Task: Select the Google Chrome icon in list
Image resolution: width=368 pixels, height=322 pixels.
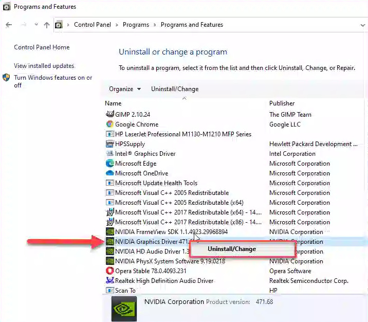Action: [109, 124]
